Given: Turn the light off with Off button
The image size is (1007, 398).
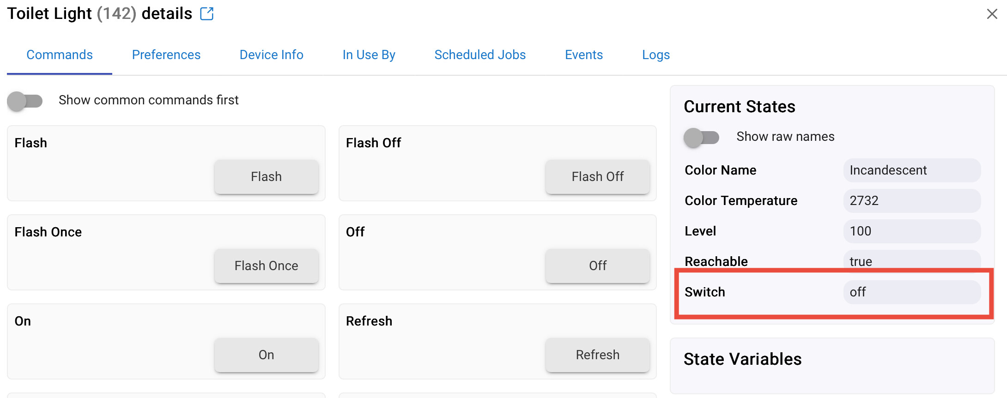Looking at the screenshot, I should [598, 265].
